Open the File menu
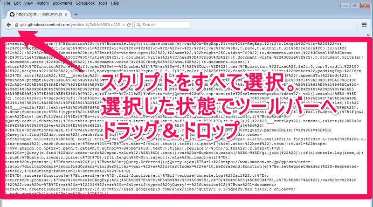This screenshot has width=373, height=207. 7,3
